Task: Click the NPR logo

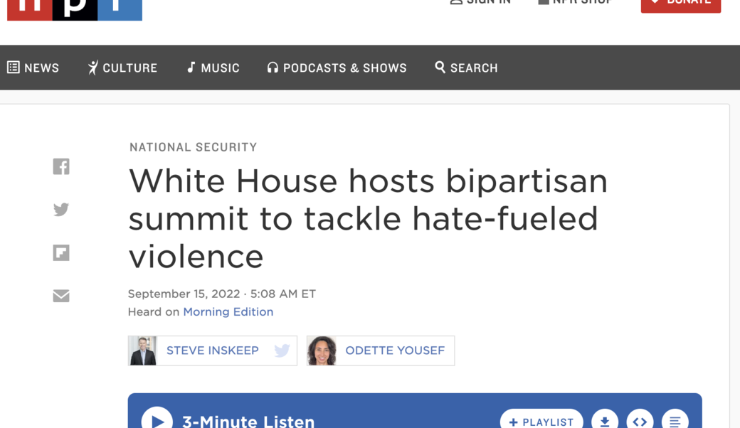Action: [x=75, y=9]
